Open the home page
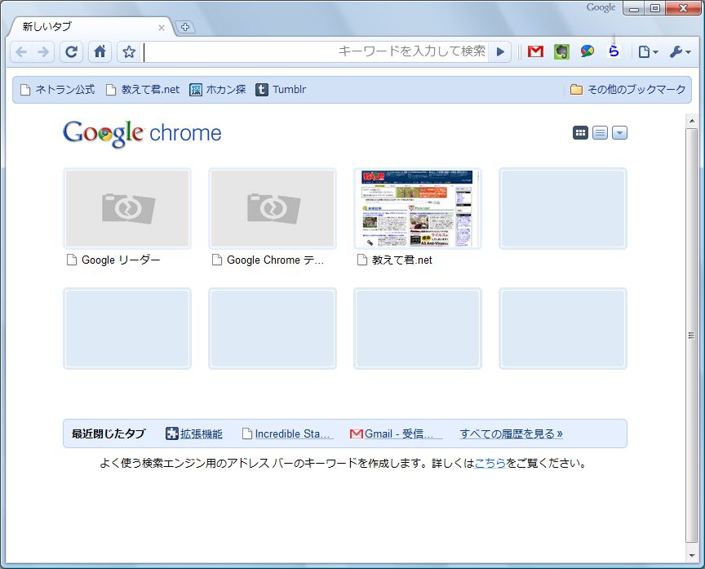This screenshot has width=705, height=569. (x=100, y=52)
